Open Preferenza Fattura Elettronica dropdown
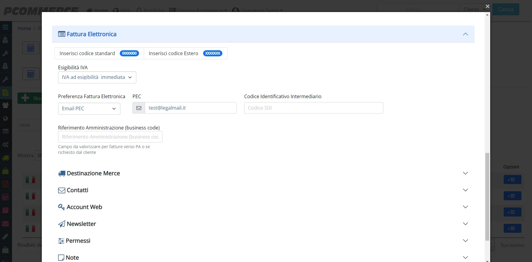Viewport: 532px width, 262px height. 89,109
